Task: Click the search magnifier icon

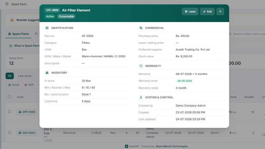Action: tap(230, 34)
